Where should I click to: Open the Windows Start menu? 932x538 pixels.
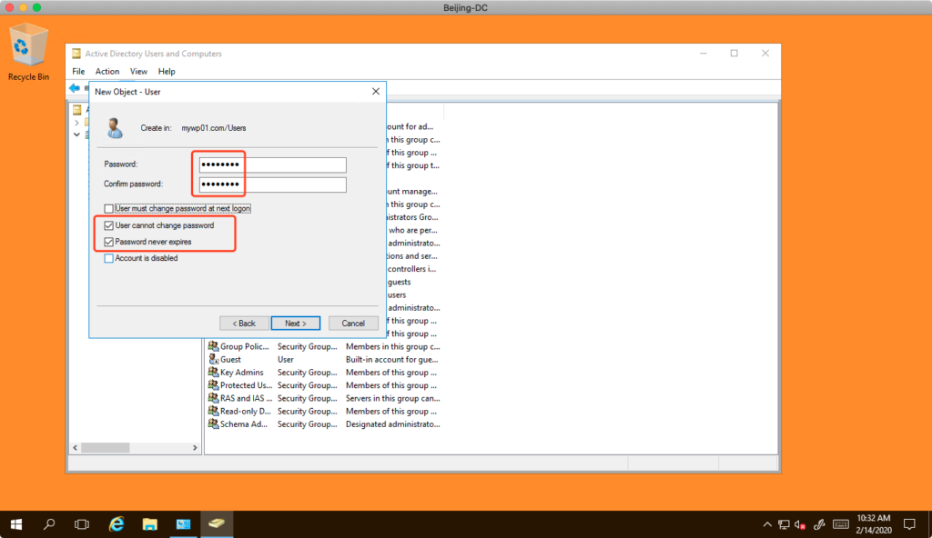(x=16, y=524)
